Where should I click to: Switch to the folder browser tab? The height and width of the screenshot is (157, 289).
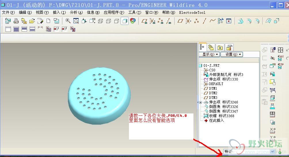(211, 48)
